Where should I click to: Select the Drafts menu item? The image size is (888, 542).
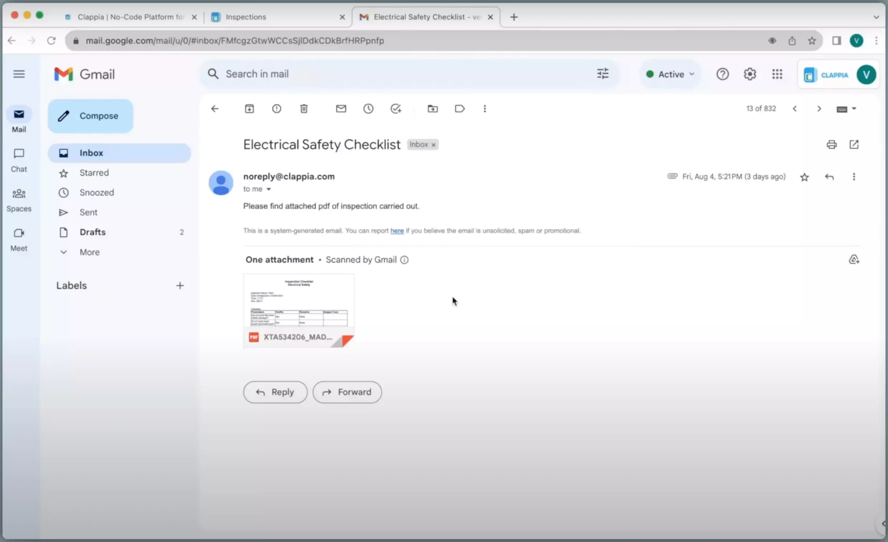click(93, 232)
